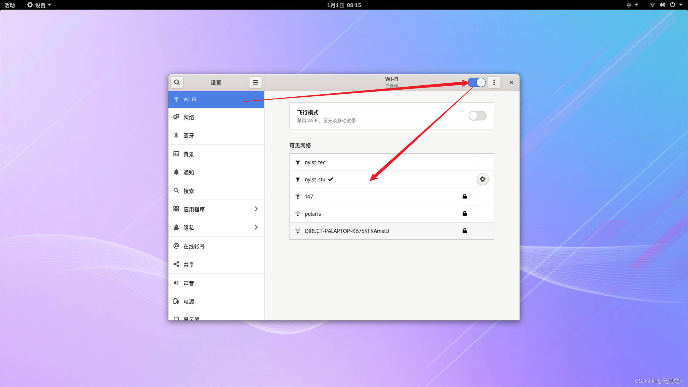Expand the Privacy (隐私) submenu chevron
This screenshot has height=387, width=688.
(256, 227)
